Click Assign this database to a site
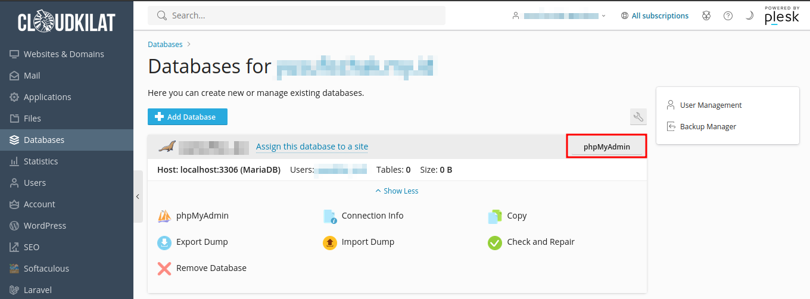Screen dimensions: 810x299 [x=312, y=147]
